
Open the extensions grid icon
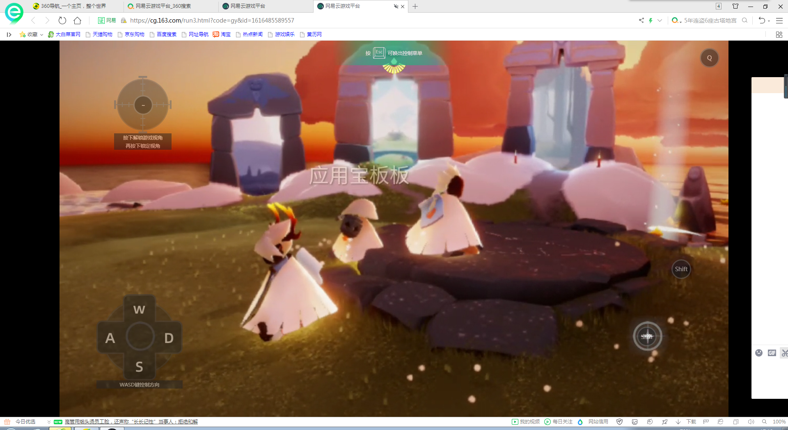click(x=779, y=34)
